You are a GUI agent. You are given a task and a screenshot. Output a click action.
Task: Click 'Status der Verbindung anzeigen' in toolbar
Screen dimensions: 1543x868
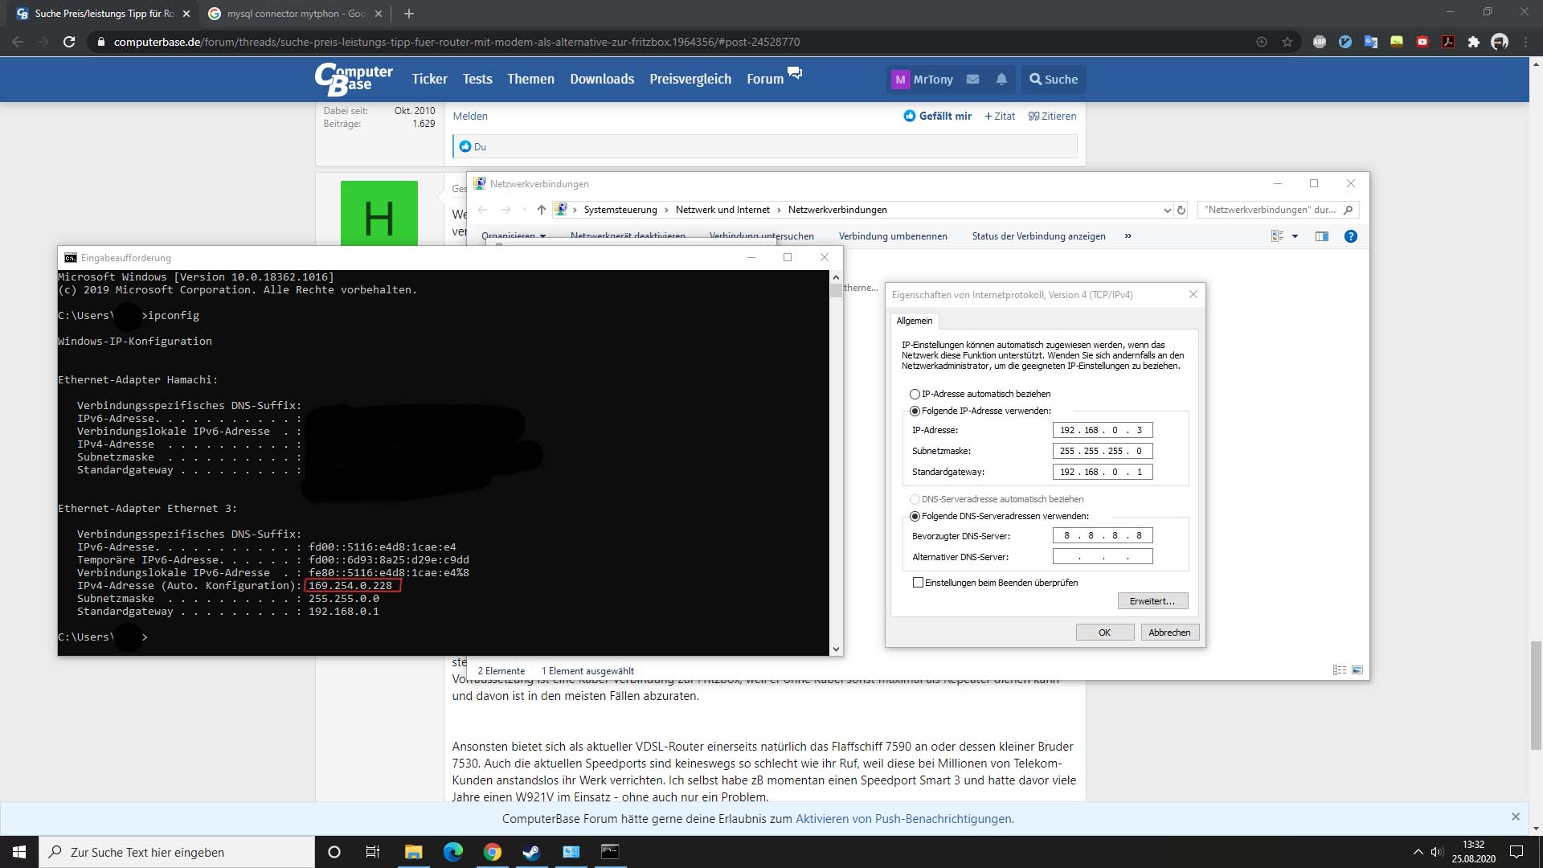[1038, 236]
